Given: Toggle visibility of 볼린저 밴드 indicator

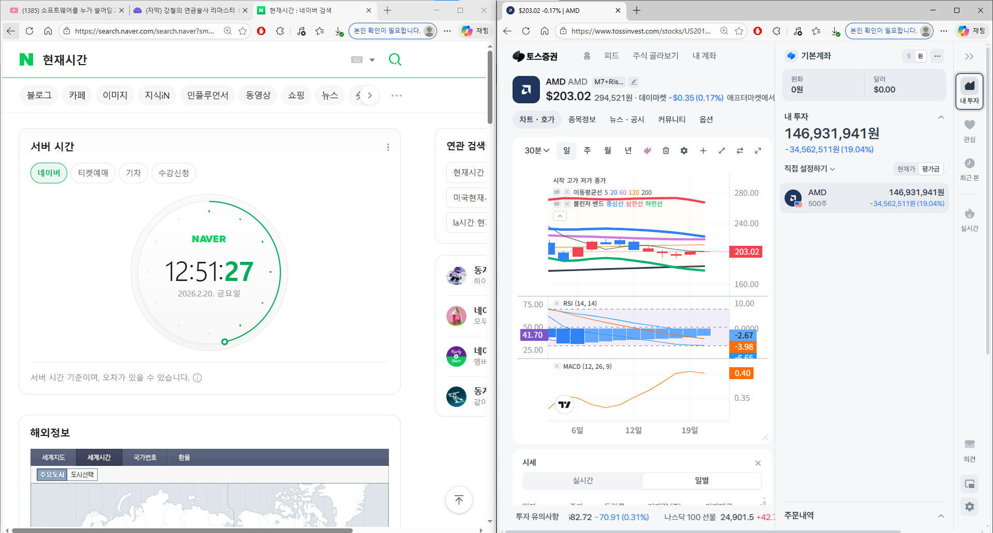Looking at the screenshot, I should pos(556,204).
